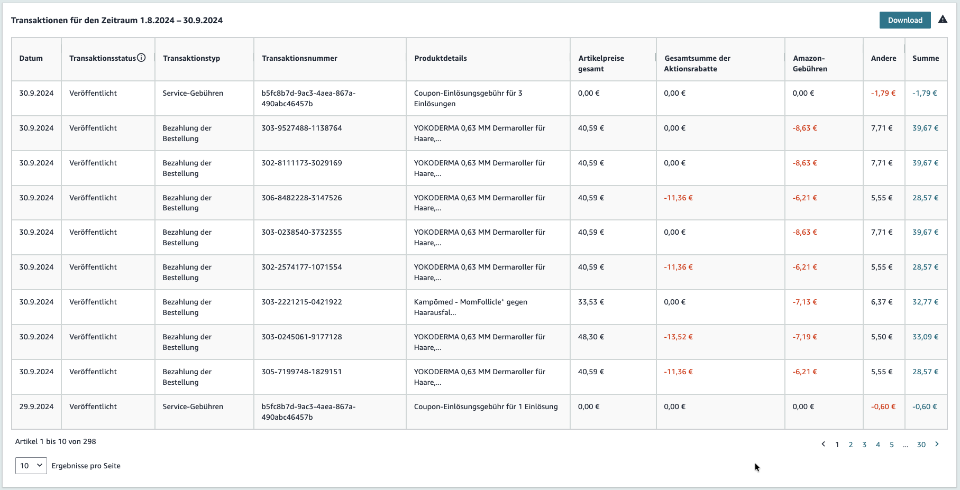The image size is (960, 490).
Task: Click the -13,52 € promotion discount
Action: [678, 337]
